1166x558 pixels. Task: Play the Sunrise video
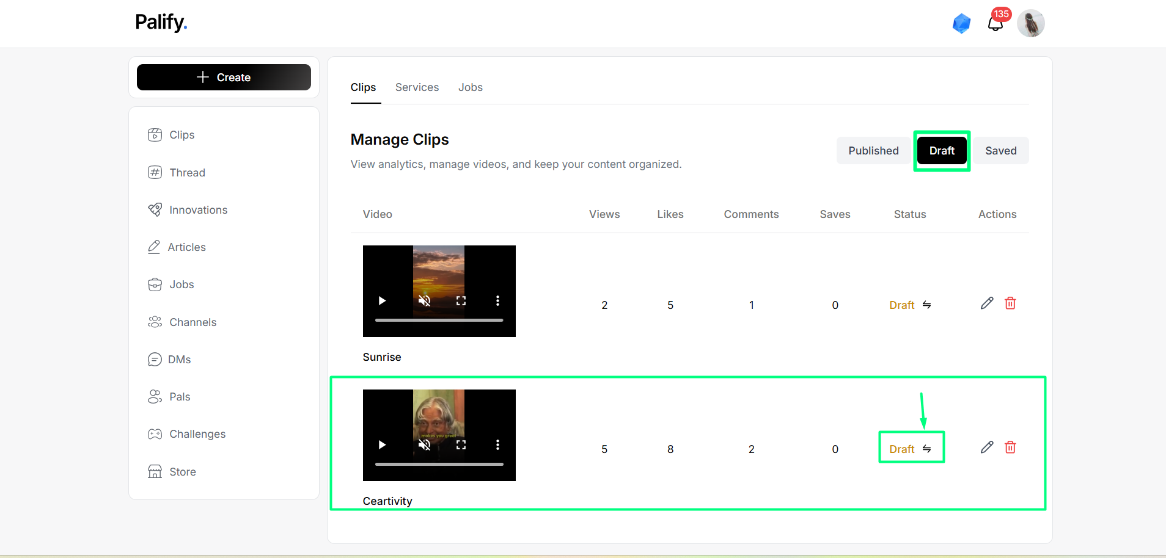click(x=382, y=300)
